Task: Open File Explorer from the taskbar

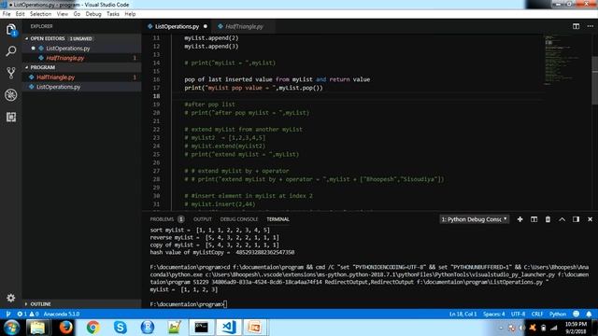Action: [x=37, y=328]
